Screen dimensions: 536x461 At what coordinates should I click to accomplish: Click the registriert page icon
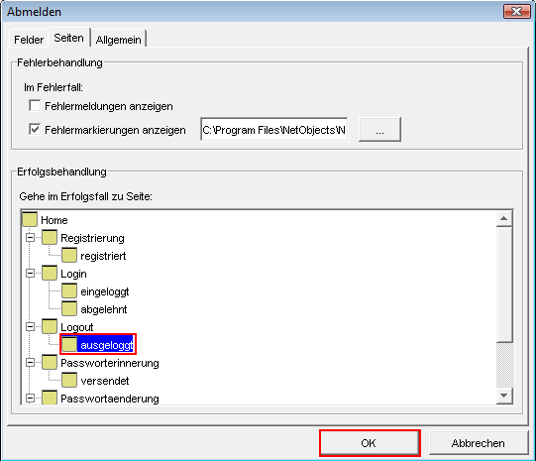tap(69, 256)
